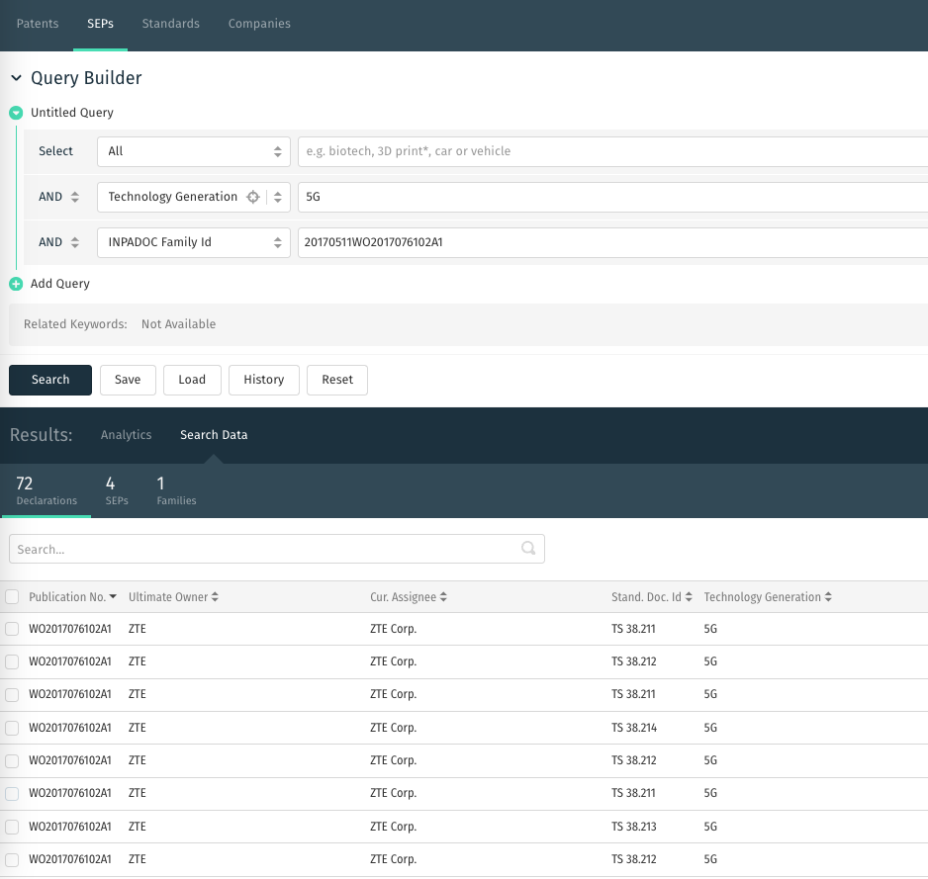Check the fifth row checkbox, TS 38.212
928x879 pixels.
click(12, 760)
